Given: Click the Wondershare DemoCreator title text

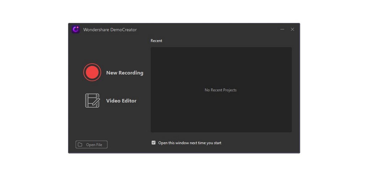Looking at the screenshot, I should click(110, 30).
